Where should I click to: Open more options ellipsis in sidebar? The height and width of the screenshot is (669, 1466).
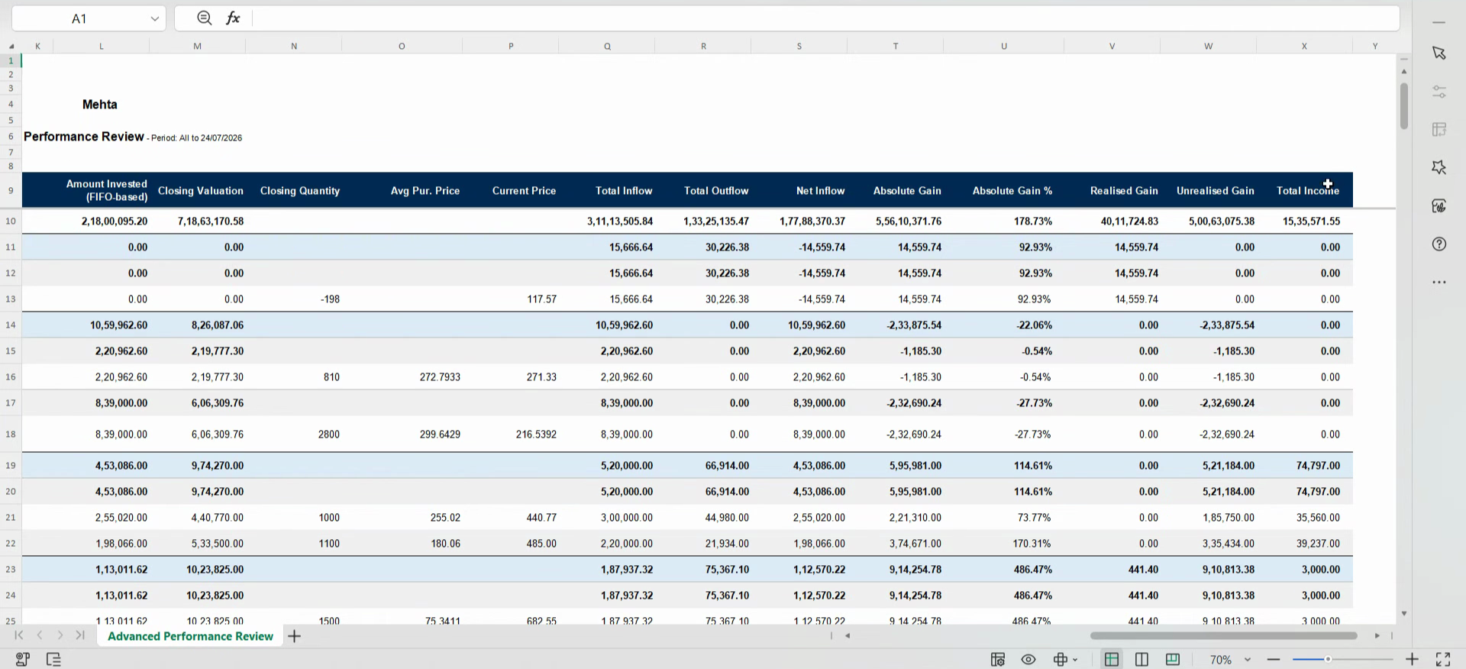click(1439, 283)
